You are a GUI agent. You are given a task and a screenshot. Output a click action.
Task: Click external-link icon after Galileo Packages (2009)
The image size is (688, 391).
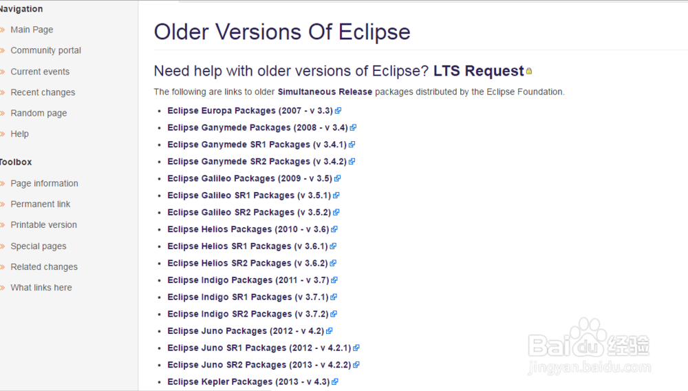337,178
